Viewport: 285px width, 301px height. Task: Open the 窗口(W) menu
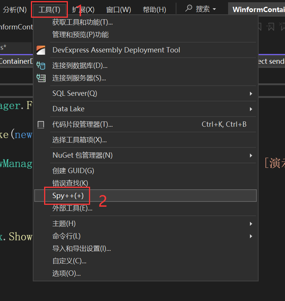coord(118,9)
